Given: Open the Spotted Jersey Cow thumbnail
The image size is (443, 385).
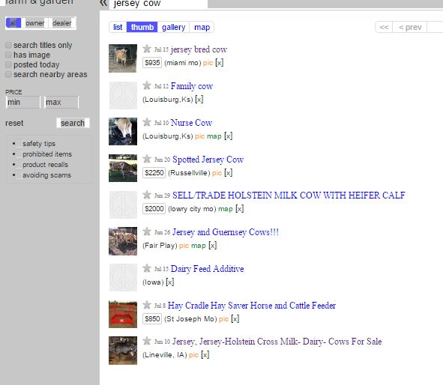Looking at the screenshot, I should pyautogui.click(x=123, y=168).
